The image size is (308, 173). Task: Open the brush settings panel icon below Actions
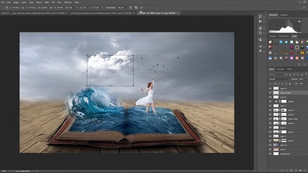coord(260,28)
